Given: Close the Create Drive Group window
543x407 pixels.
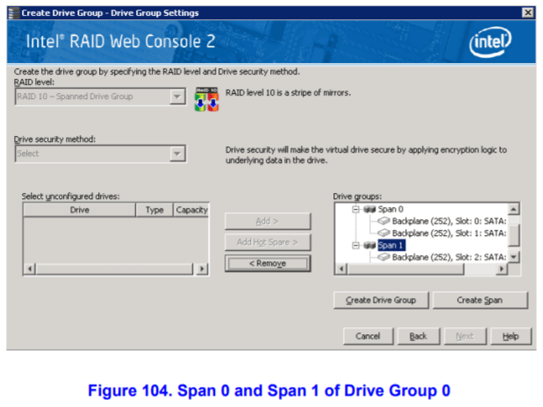Looking at the screenshot, I should [x=528, y=13].
